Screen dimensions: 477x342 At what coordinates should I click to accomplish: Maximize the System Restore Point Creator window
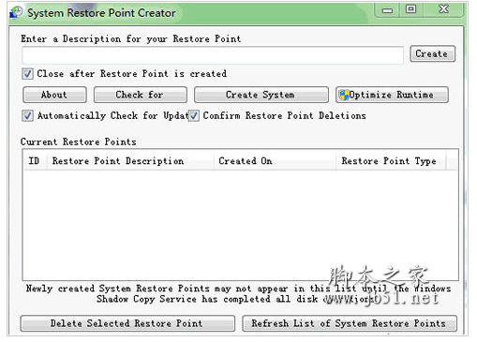[411, 9]
